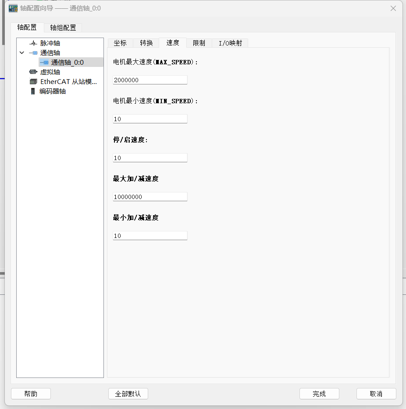Click the 最小加/减速度 input field

pos(150,236)
